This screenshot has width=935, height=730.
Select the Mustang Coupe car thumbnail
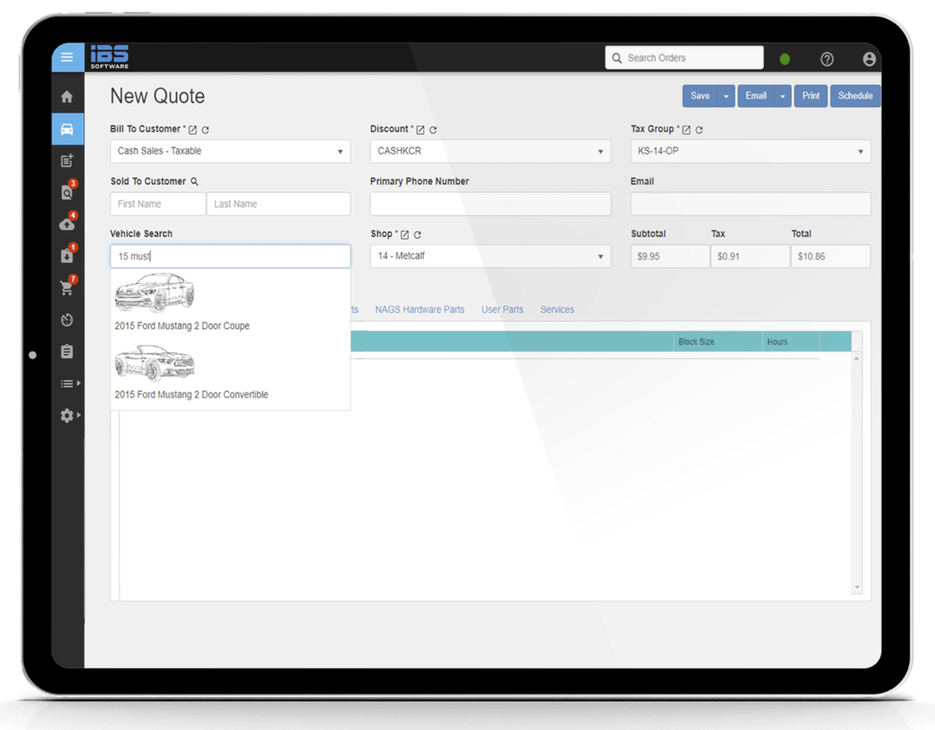(x=154, y=293)
